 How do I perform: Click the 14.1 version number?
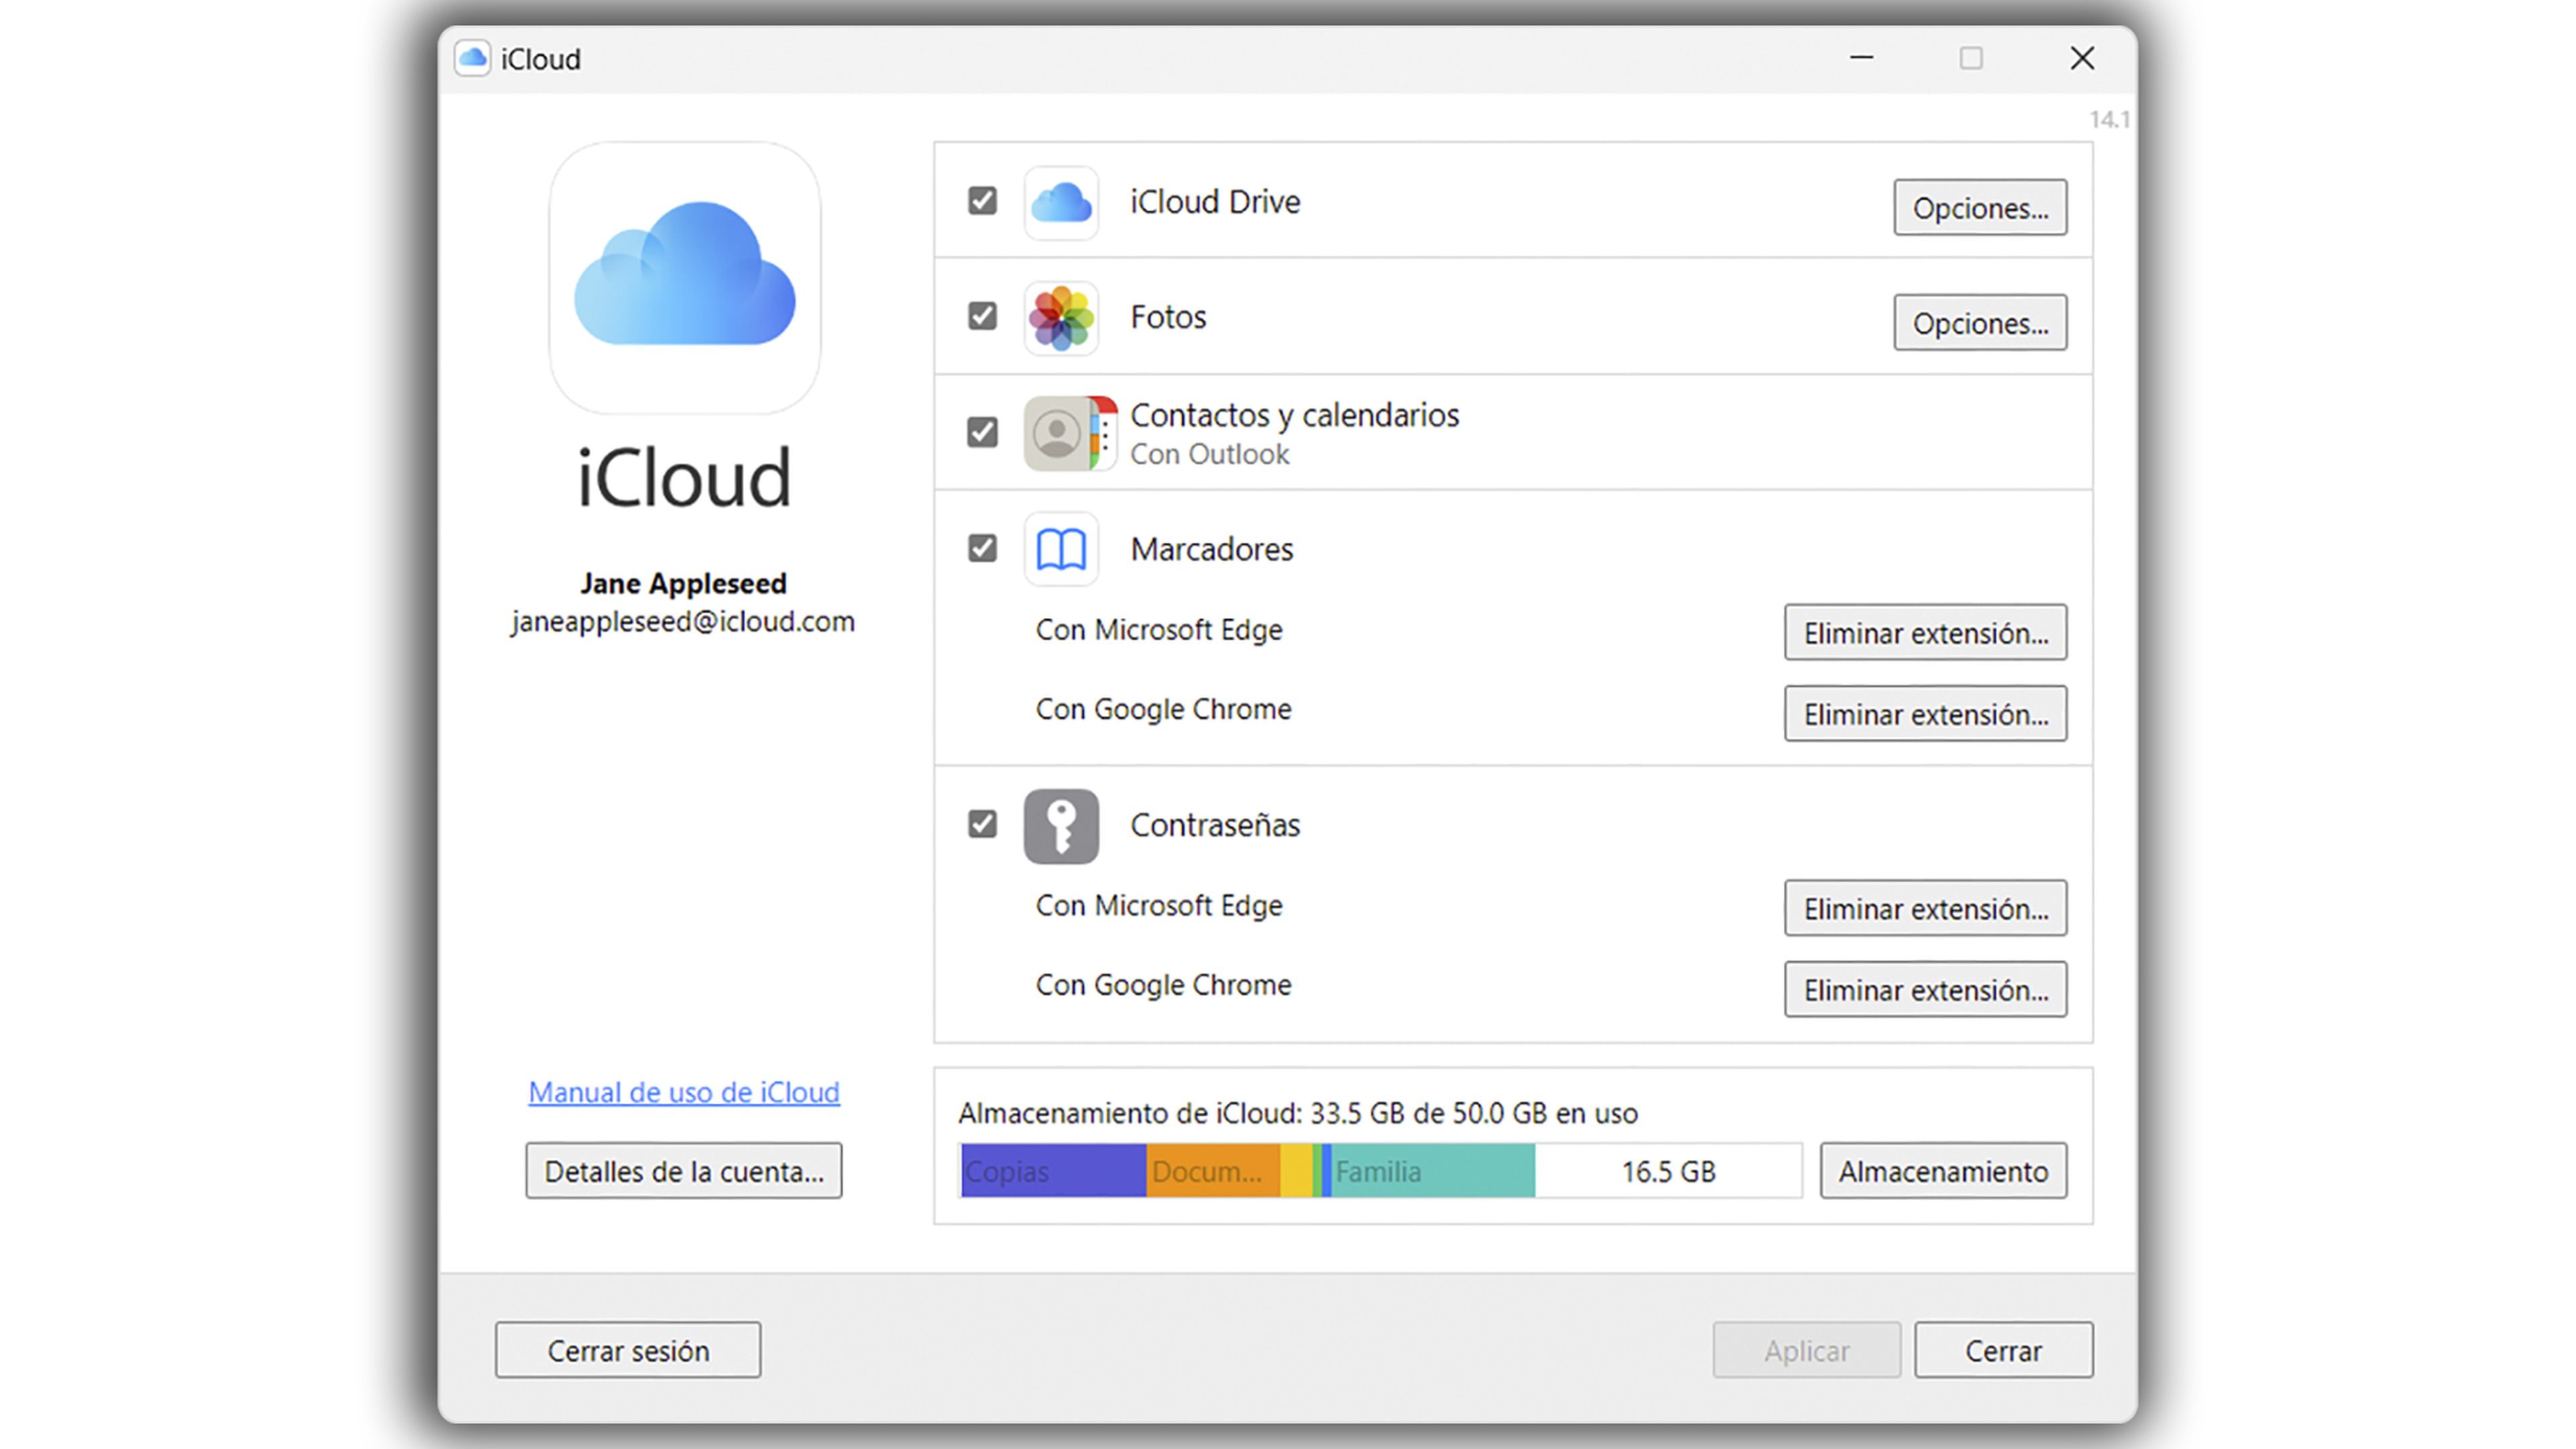[x=2109, y=119]
